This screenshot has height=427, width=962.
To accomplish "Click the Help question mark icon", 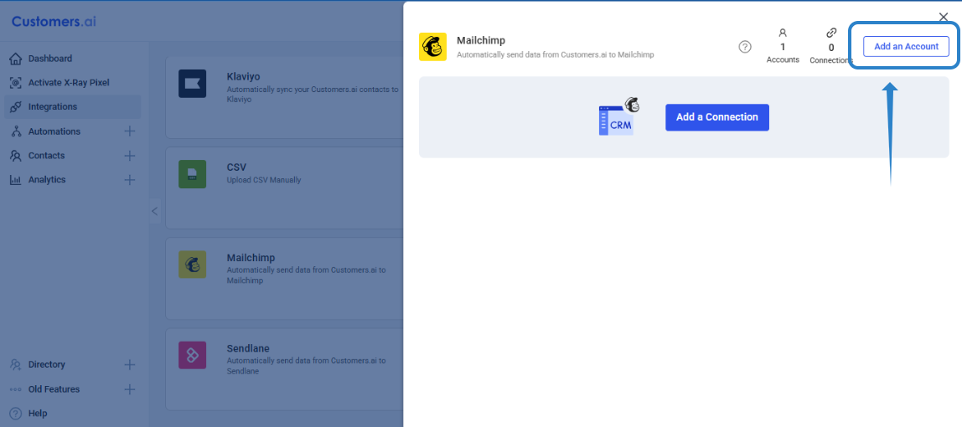I will click(16, 414).
